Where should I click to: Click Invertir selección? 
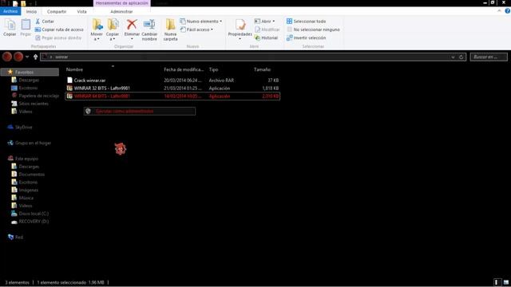pyautogui.click(x=306, y=37)
